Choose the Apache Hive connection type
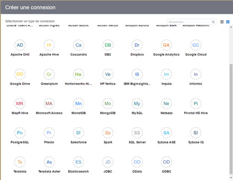 point(49,45)
